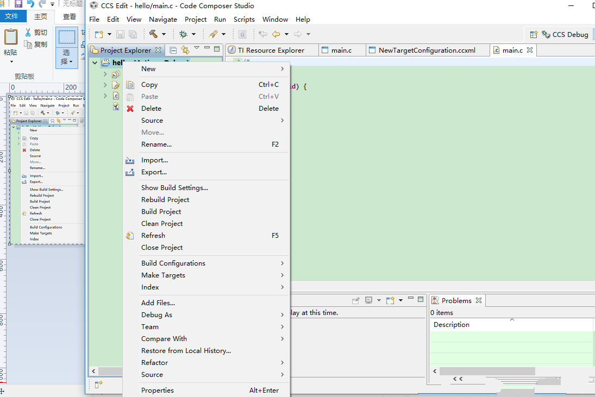The height and width of the screenshot is (397, 595).
Task: Open the New project dropdown arrow
Action: click(x=109, y=35)
